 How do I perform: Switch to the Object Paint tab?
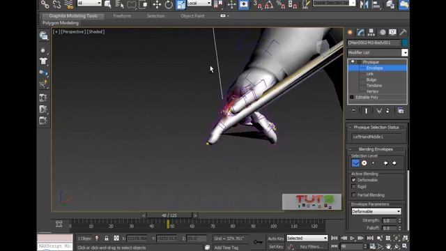(192, 16)
